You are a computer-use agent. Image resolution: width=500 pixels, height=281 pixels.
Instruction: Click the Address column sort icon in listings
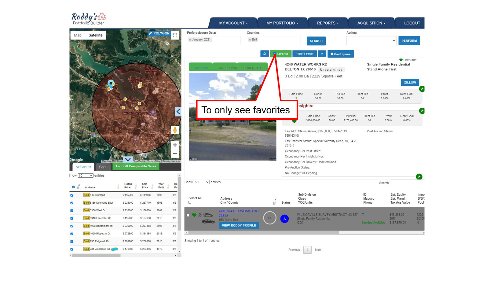(x=275, y=202)
